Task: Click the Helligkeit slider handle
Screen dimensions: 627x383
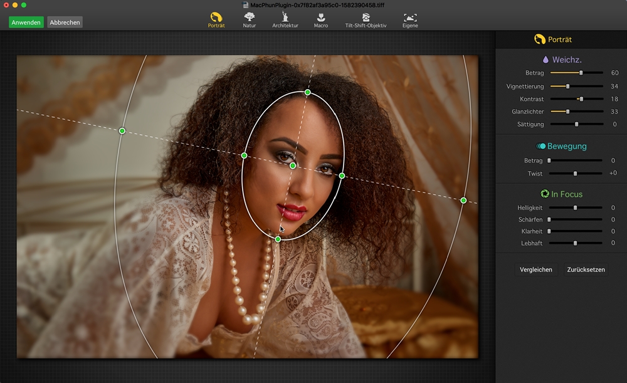Action: click(x=576, y=208)
